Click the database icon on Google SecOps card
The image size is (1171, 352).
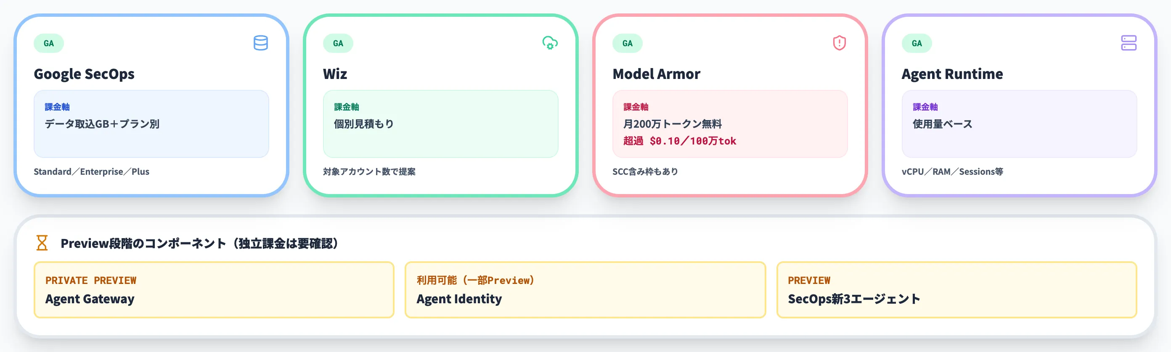click(x=260, y=43)
